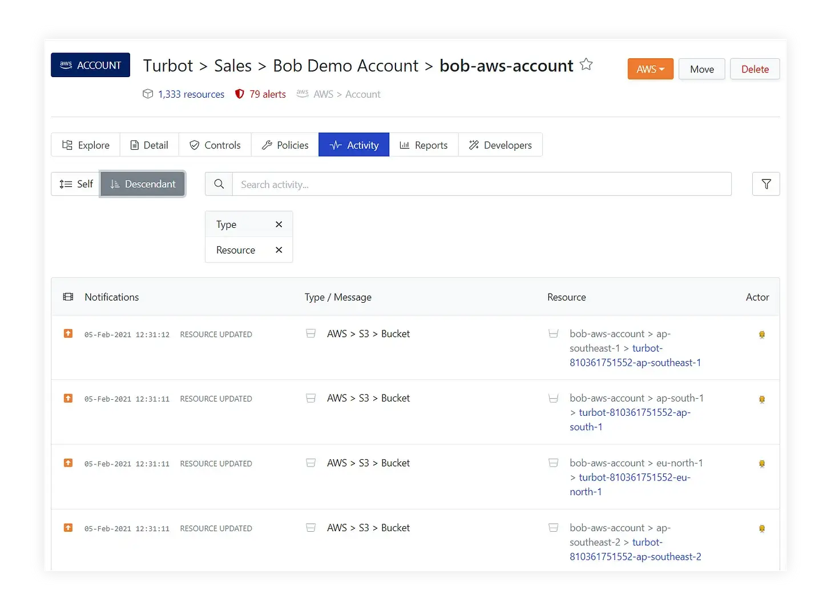Click the actor icon in eu-north-1 row
831x610 pixels.
[761, 464]
